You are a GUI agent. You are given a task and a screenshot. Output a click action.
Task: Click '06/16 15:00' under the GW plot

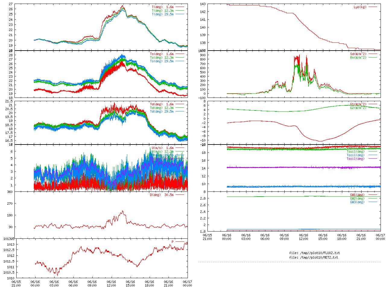tap(323, 237)
